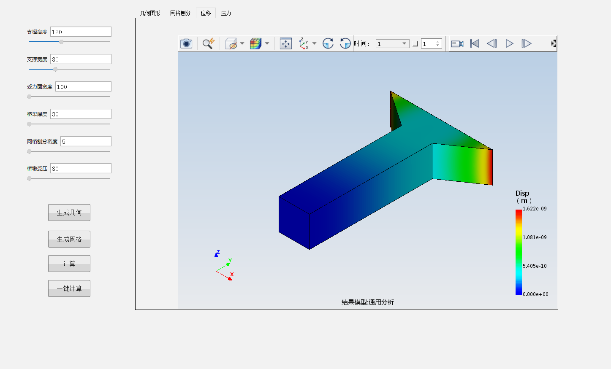Screen dimensions: 611x369
Task: Click the 生成网格 button
Action: pos(69,239)
